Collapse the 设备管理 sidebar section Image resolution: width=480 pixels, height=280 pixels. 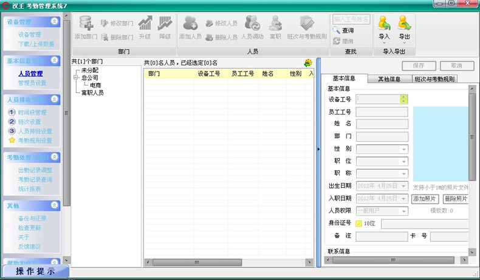(x=55, y=21)
